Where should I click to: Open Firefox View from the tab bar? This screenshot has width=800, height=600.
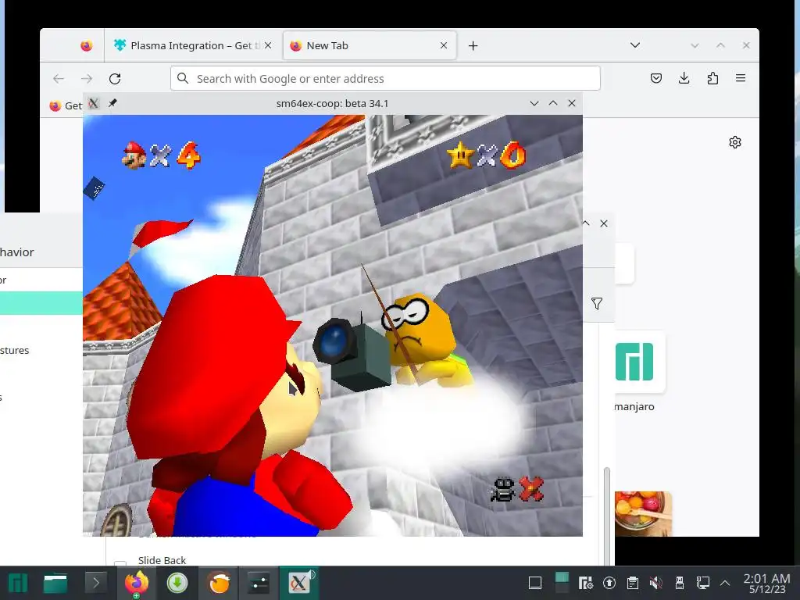click(x=87, y=46)
